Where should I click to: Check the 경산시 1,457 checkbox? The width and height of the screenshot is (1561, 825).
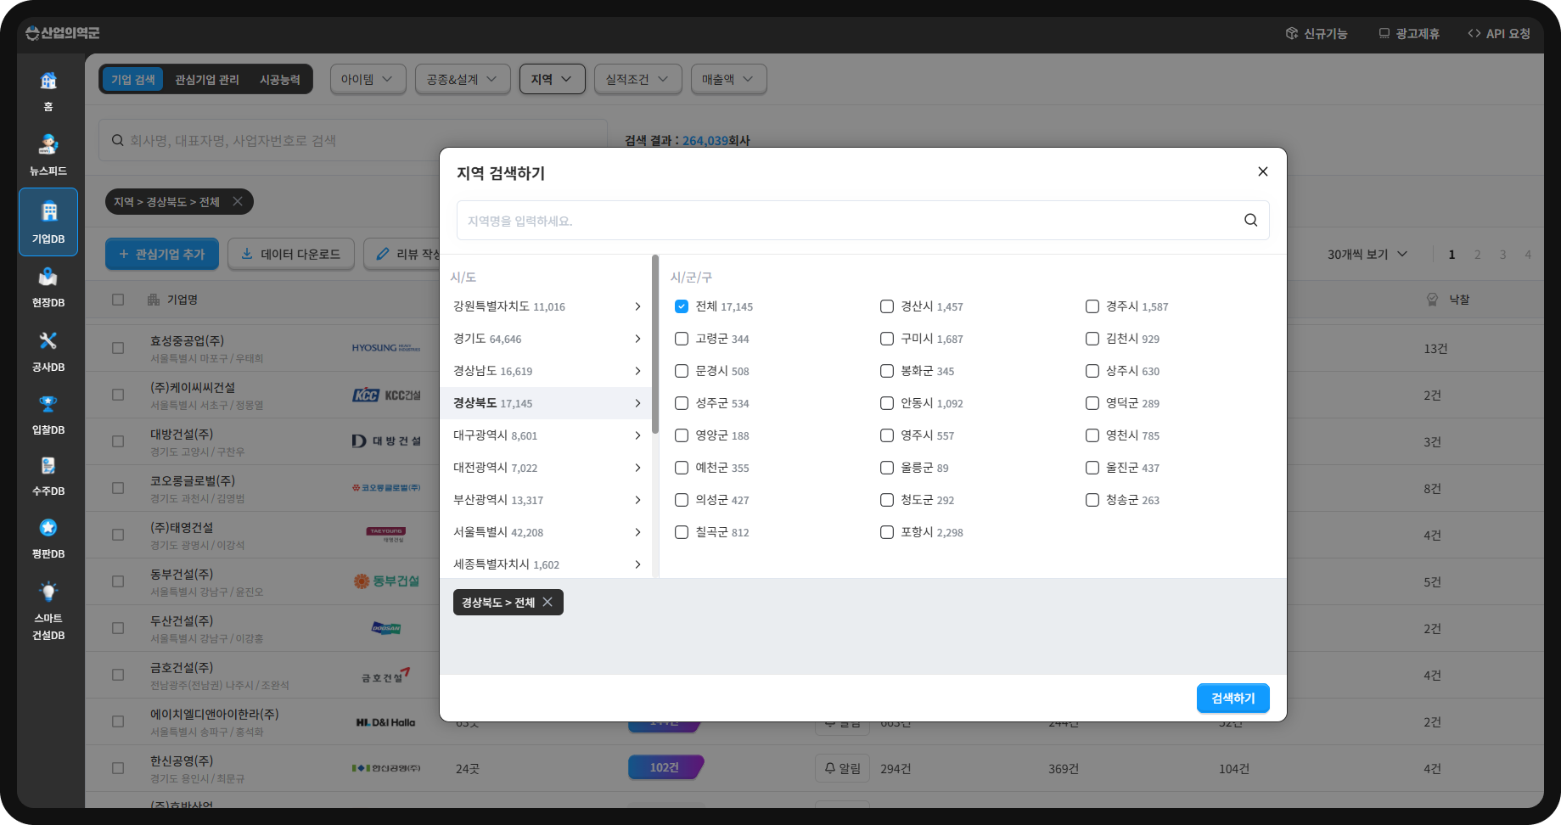tap(887, 306)
